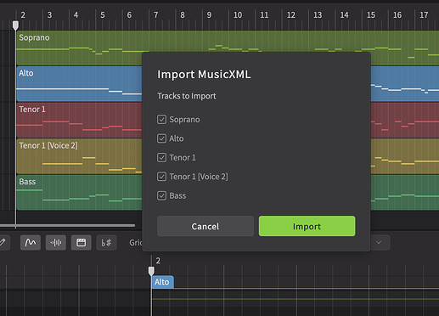Click the horizontal arrangement scrollbar
This screenshot has height=316, width=439.
[x=67, y=225]
